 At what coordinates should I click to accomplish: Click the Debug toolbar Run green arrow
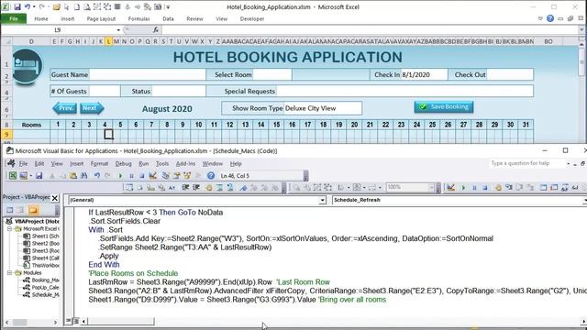point(463,187)
